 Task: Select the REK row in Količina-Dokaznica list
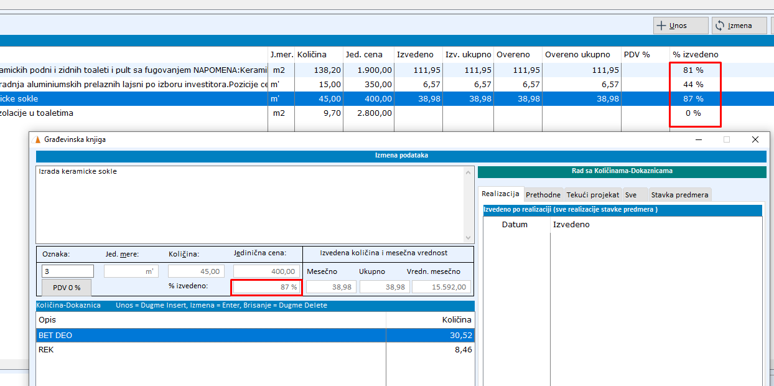tap(255, 350)
